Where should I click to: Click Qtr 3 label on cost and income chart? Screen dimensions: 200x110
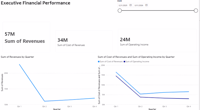tap(164, 106)
